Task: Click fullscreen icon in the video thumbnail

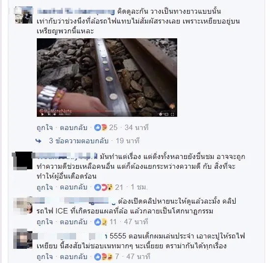Action: coord(172,114)
